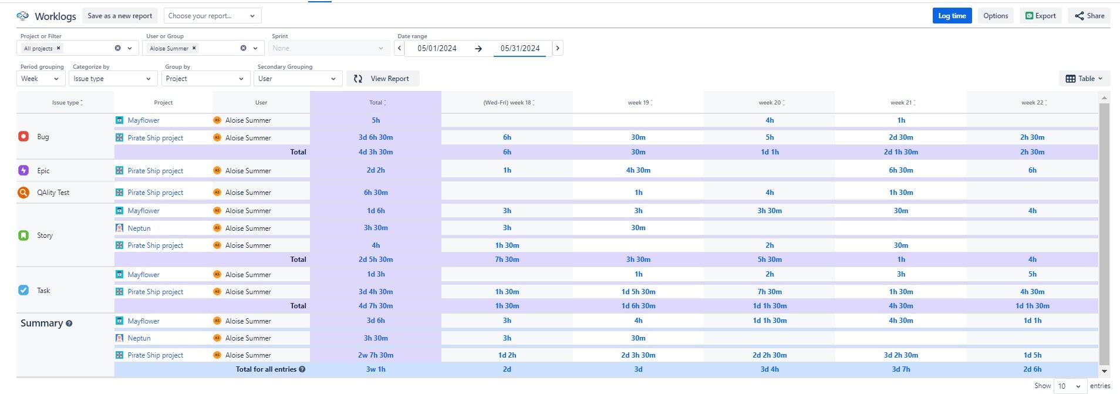Click the Worklogs logo icon
The width and height of the screenshot is (1120, 394).
(22, 16)
